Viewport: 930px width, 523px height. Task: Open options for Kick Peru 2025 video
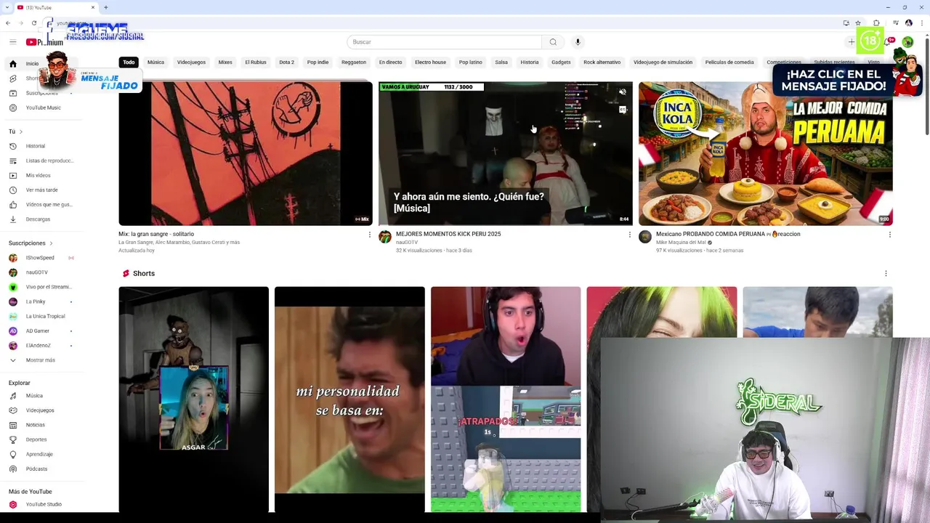coord(629,235)
